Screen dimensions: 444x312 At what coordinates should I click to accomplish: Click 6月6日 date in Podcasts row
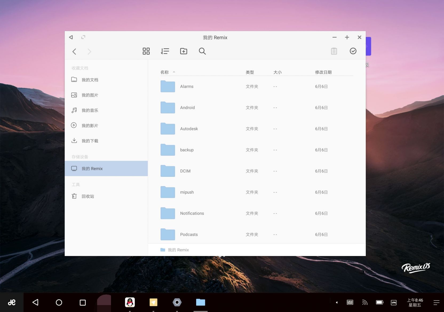(321, 234)
